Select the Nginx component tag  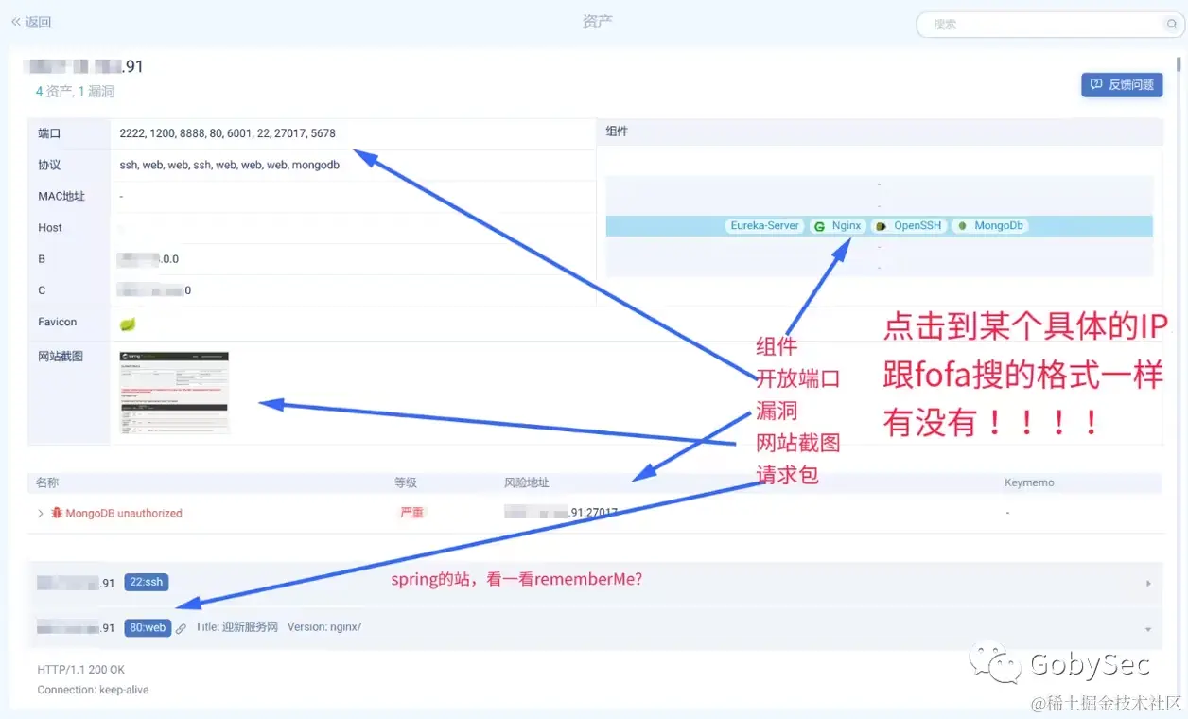tap(837, 226)
